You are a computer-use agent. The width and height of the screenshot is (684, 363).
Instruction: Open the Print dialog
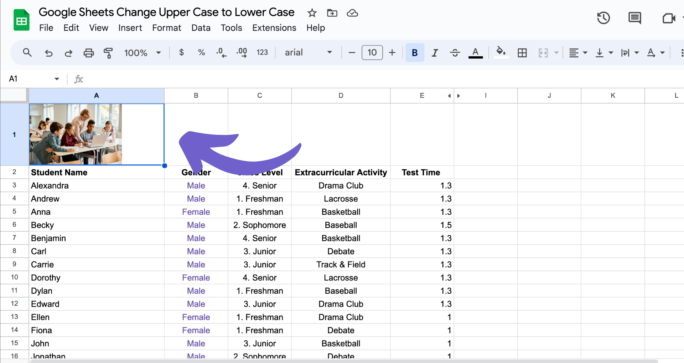point(88,53)
